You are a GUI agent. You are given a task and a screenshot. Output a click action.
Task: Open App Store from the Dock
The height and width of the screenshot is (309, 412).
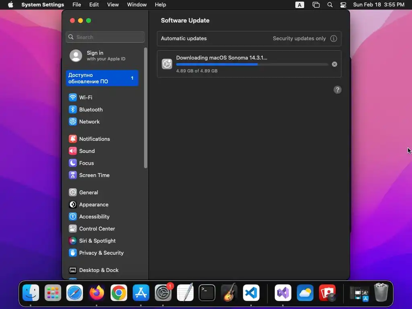tap(141, 293)
